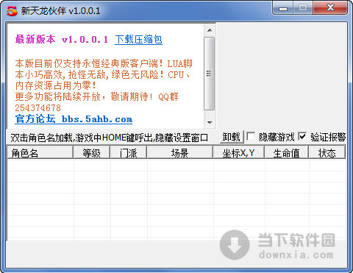Visit the 官方论坛 bbs.5ahb.com link
Viewport: 353px width, 273px height.
(x=74, y=119)
